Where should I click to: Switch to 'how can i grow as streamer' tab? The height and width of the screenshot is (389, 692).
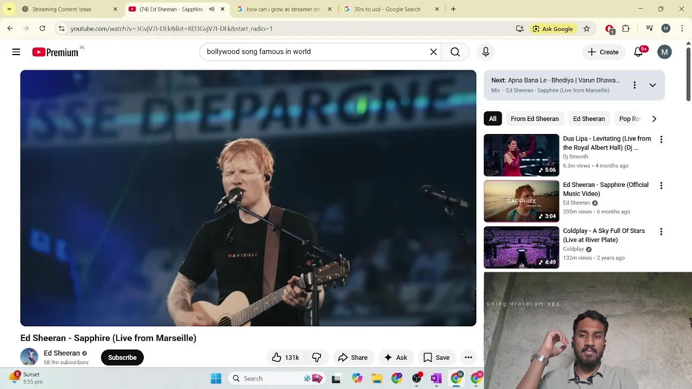(x=283, y=9)
